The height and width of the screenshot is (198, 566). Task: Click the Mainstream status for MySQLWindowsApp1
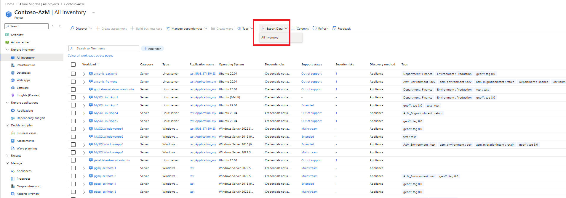coord(309,129)
